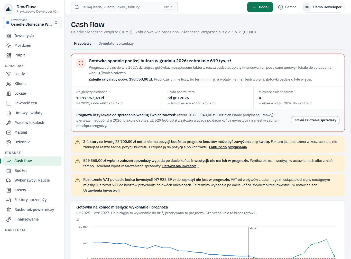Click the Najgłębszy niedobór value 1 197 962,49 zł
Screen dimensions: 351x259
coord(90,98)
